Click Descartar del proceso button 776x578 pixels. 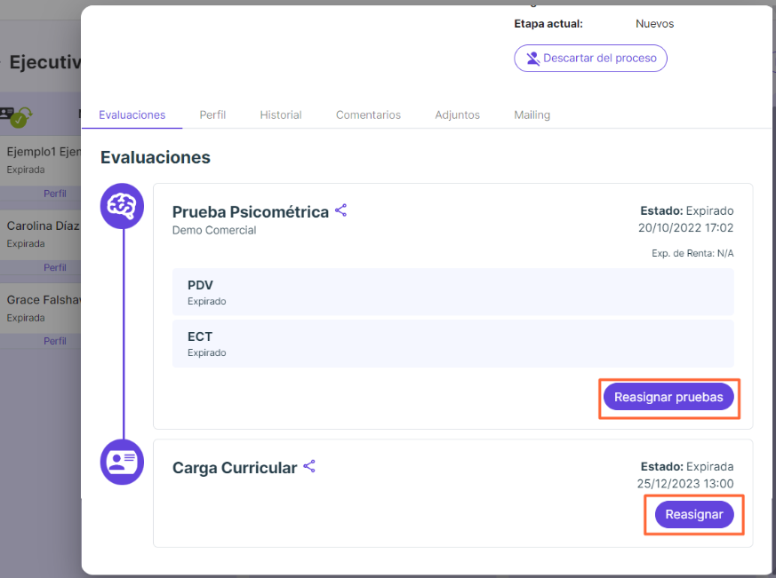[x=590, y=59]
